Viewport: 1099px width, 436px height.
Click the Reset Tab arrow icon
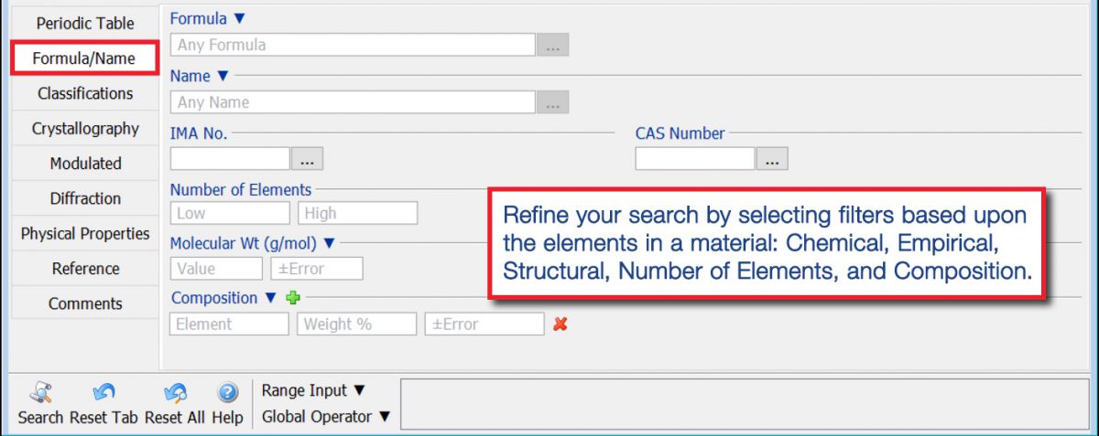click(103, 394)
